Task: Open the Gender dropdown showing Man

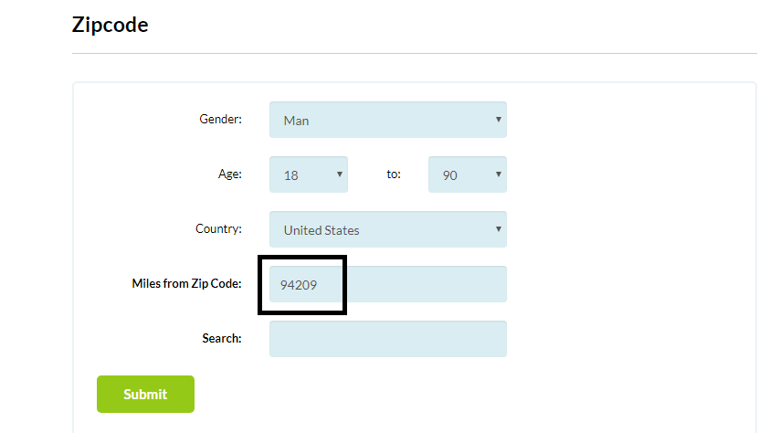Action: tap(387, 120)
